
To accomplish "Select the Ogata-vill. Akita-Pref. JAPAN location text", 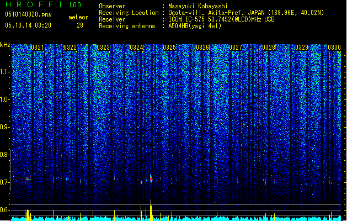I will pyautogui.click(x=246, y=13).
